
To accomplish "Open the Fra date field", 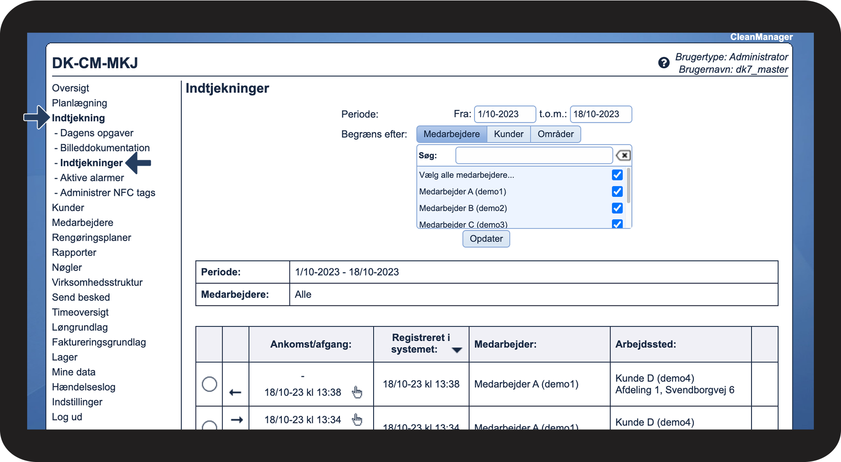I will tap(505, 114).
